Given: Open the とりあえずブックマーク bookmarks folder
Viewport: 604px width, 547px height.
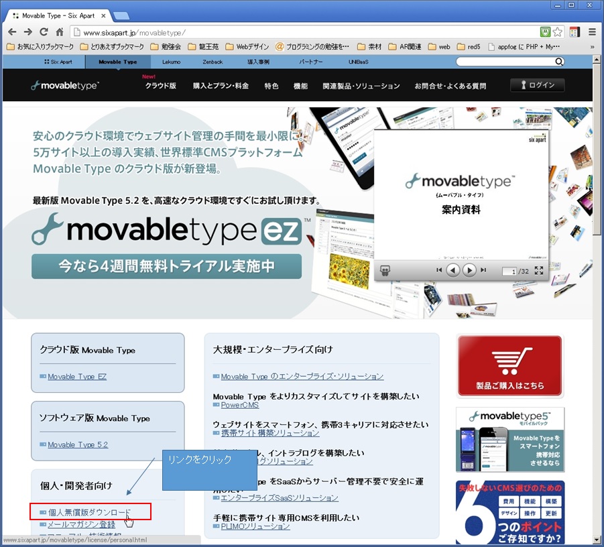Looking at the screenshot, I should [112, 47].
